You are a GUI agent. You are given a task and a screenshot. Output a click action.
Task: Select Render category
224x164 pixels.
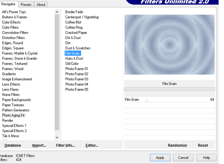(7, 121)
